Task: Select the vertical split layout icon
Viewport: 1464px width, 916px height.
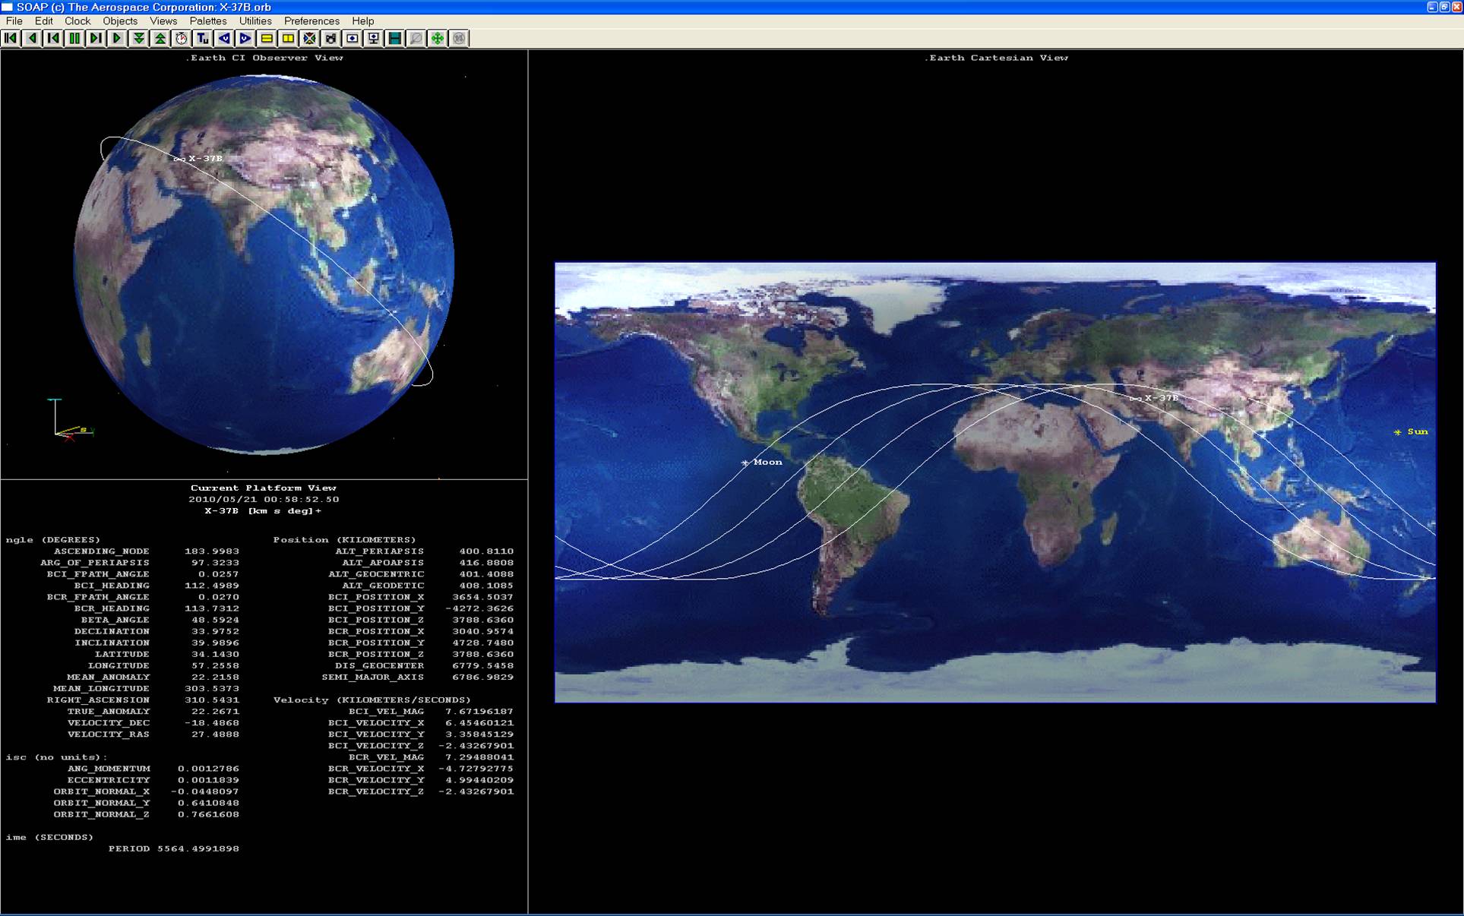Action: pos(288,38)
